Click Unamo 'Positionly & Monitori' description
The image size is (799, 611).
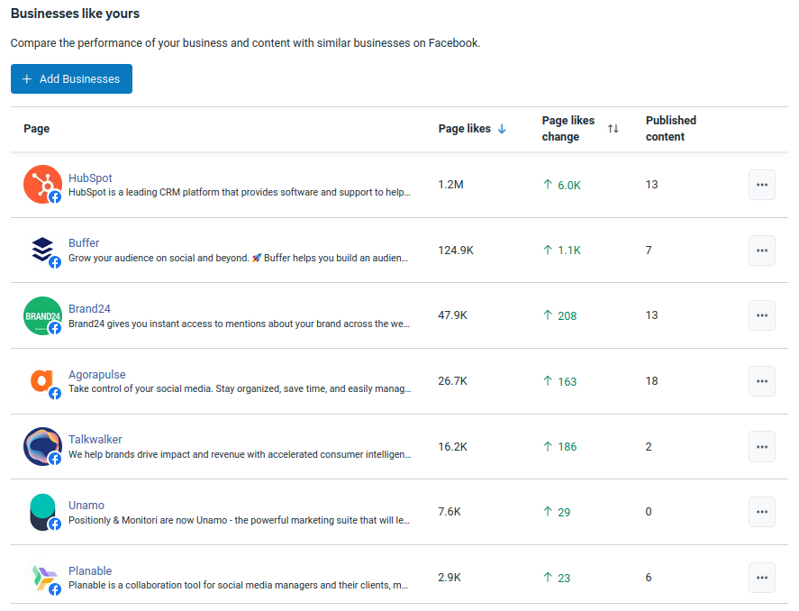tap(239, 520)
